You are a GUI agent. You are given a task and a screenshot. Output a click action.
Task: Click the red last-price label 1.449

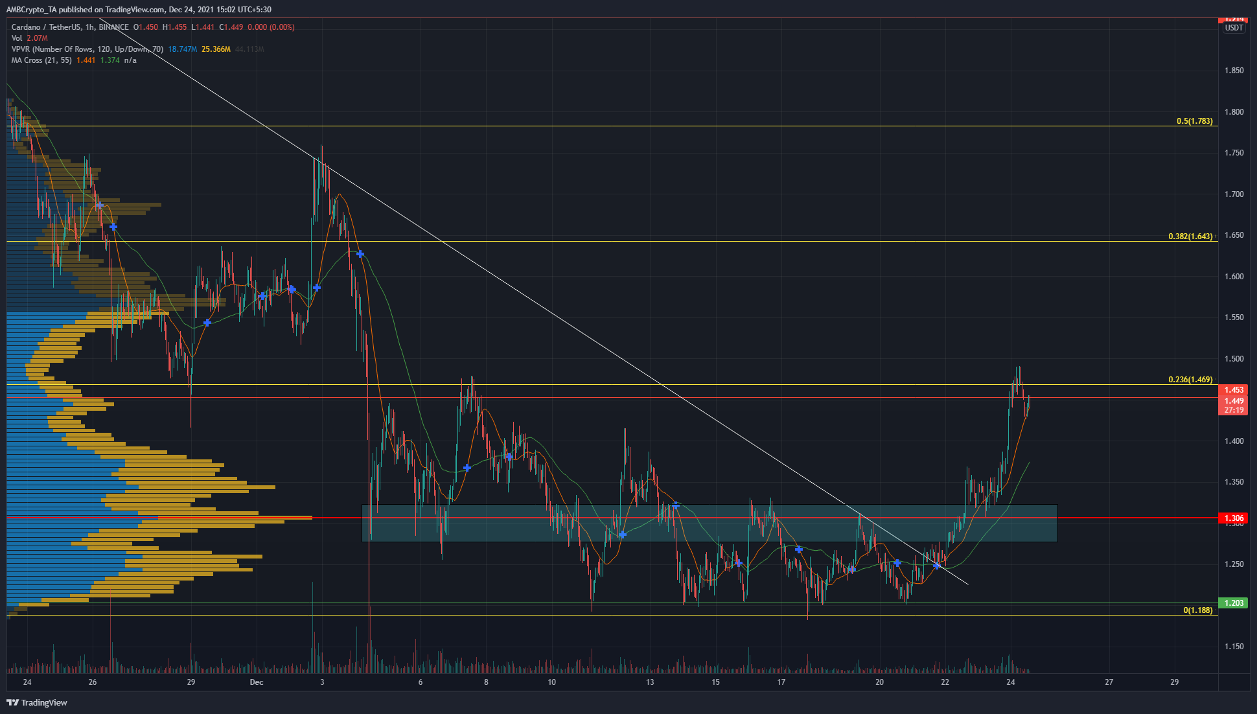coord(1233,400)
